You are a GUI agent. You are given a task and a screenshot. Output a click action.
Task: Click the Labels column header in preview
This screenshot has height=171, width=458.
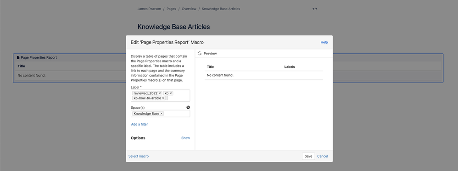pyautogui.click(x=290, y=67)
